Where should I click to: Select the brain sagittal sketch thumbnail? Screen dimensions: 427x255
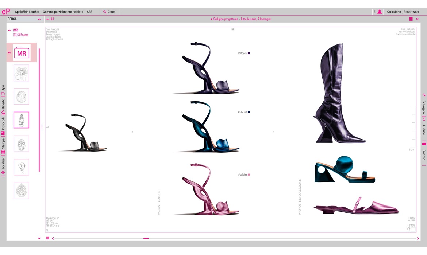coord(22,73)
